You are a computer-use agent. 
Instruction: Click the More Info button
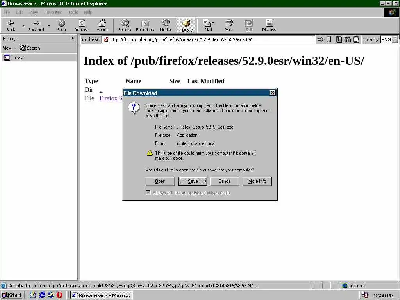[x=257, y=181]
